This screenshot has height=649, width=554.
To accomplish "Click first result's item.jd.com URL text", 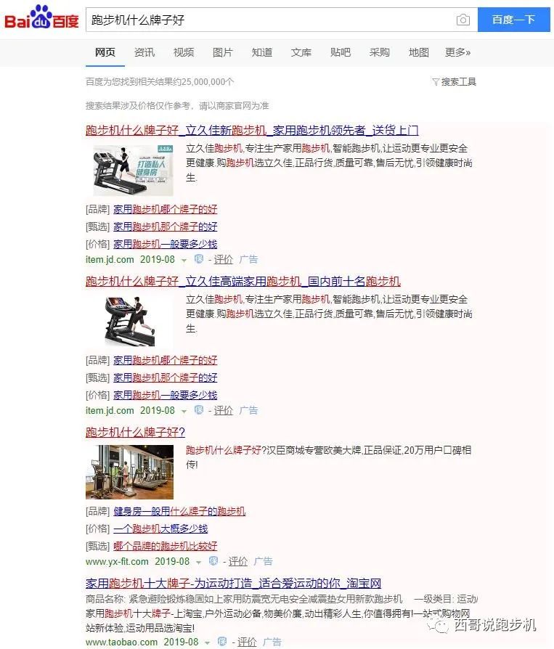I will 110,259.
